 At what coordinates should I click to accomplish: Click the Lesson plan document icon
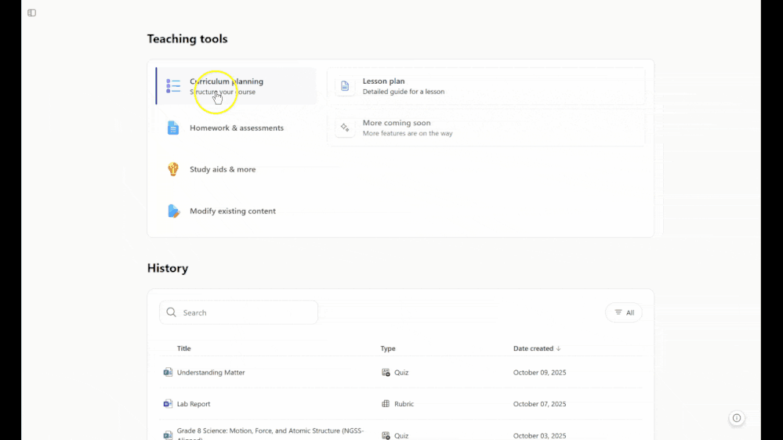click(345, 86)
